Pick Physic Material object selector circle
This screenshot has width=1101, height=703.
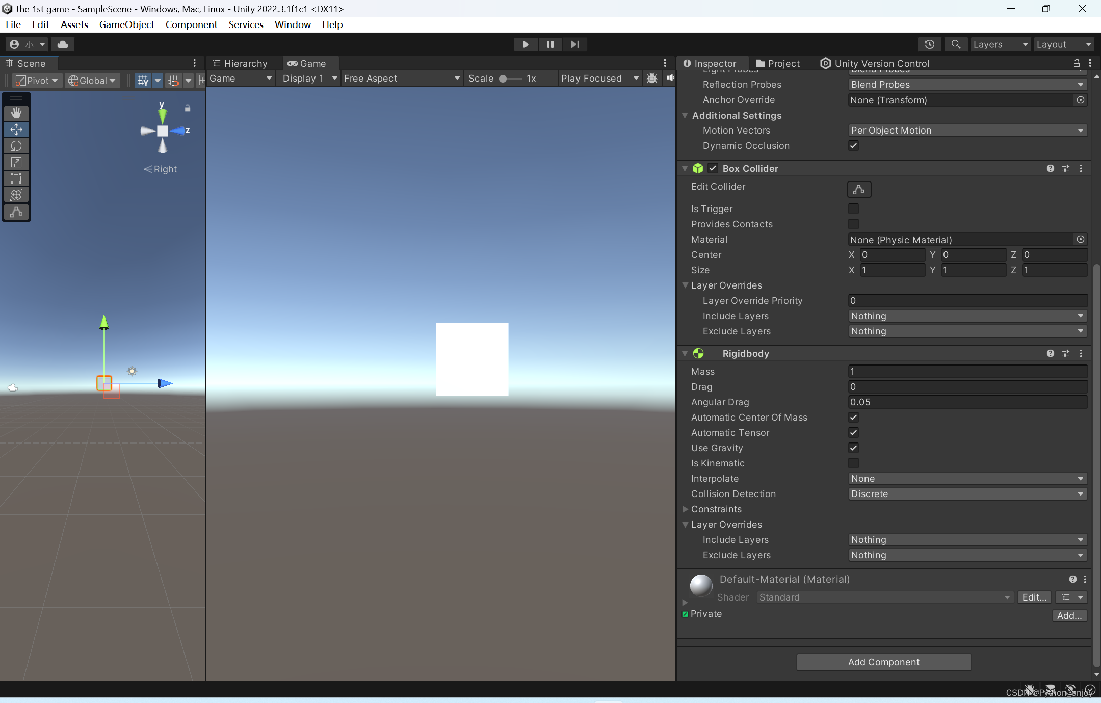pos(1081,239)
